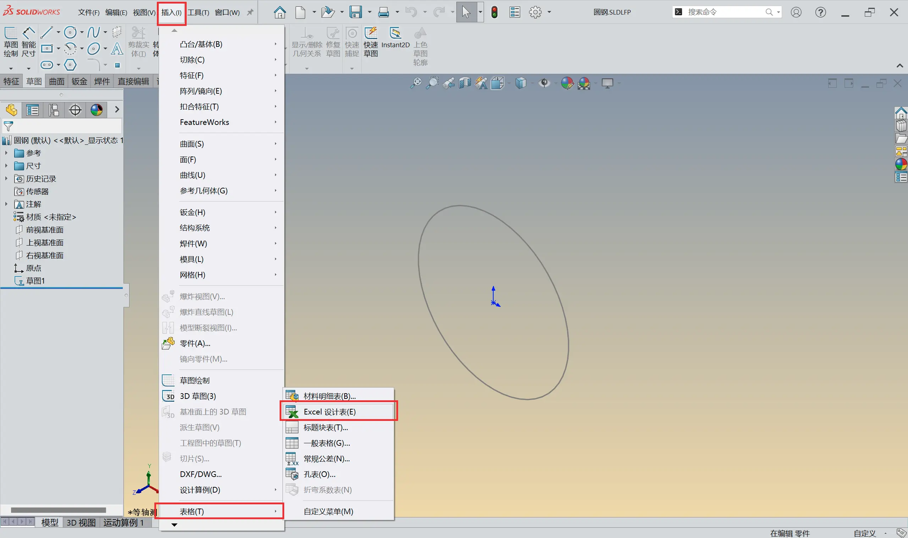The width and height of the screenshot is (908, 538).
Task: Open the Save button dropdown arrow
Action: click(369, 12)
